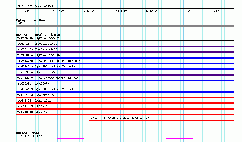Viewport: 242px width, 142px height.
Task: Click the blue esv3613069 variant bar
Action: (125, 80)
